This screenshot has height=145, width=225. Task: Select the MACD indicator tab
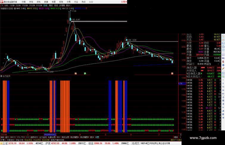click(x=13, y=137)
